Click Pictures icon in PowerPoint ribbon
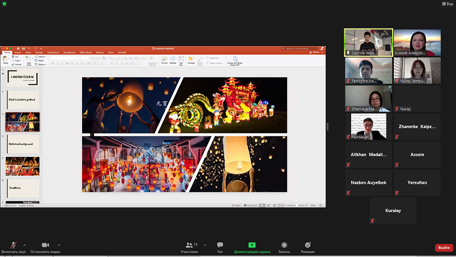The width and height of the screenshot is (456, 257). click(164, 59)
